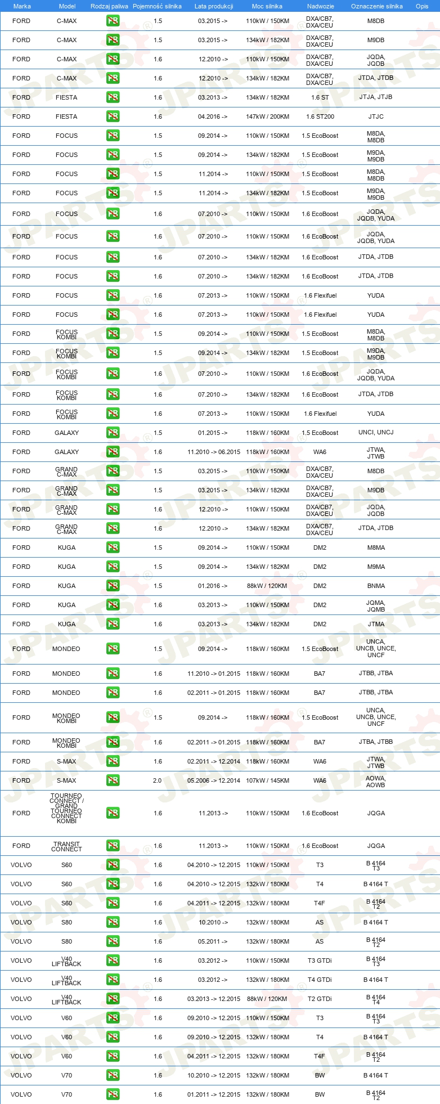Select the 1.6 ST200 body cell
The image size is (440, 1104).
pos(320,116)
